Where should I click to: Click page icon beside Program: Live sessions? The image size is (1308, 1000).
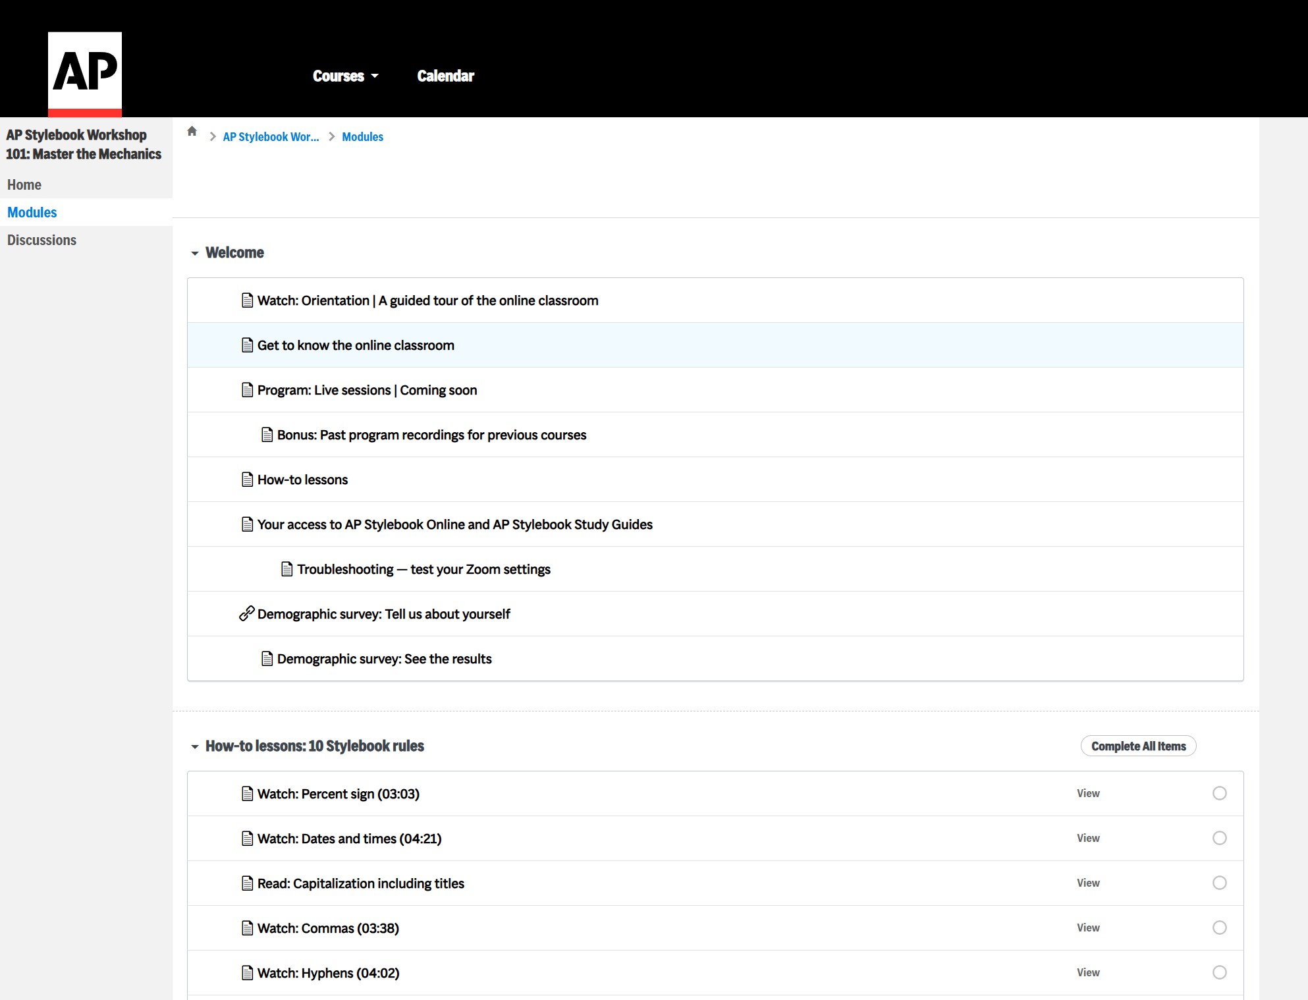[x=248, y=390]
